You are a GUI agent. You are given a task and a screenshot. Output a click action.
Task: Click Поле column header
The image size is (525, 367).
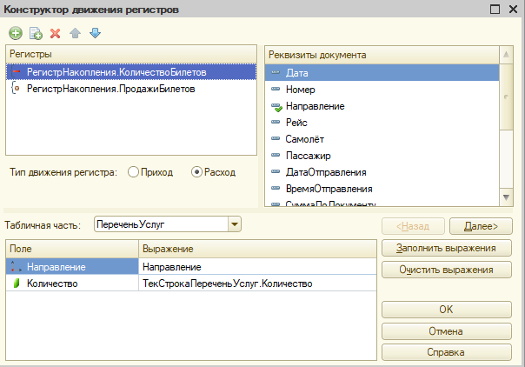tap(72, 249)
